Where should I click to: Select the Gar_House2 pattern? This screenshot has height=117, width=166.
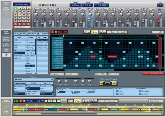[42, 43]
